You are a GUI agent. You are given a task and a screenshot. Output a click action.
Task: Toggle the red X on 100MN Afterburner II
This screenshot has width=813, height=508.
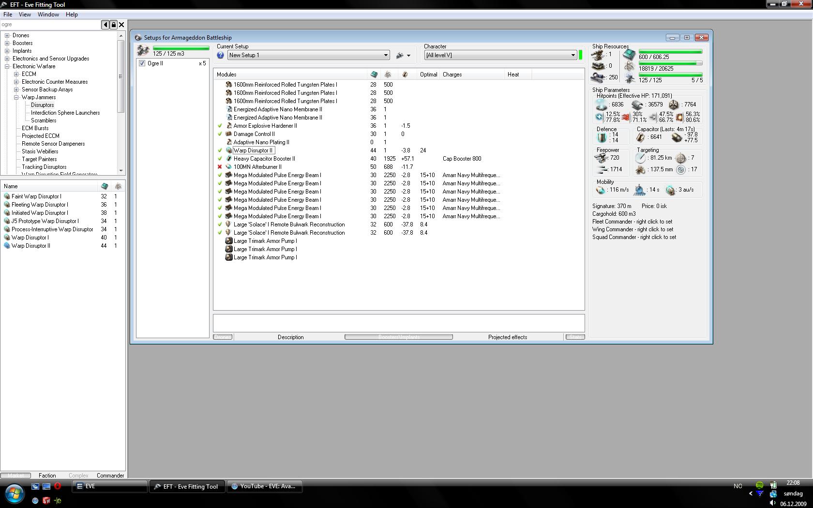pos(220,167)
